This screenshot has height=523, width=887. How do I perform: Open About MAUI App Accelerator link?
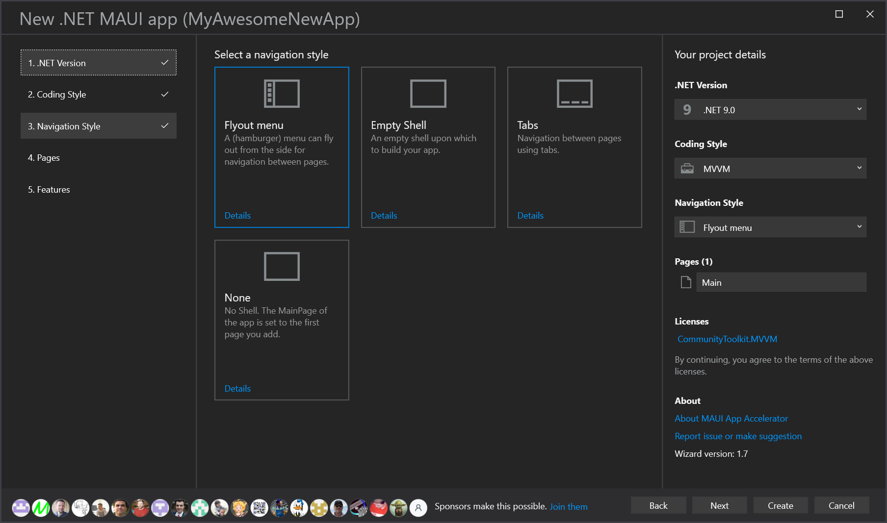pyautogui.click(x=731, y=419)
